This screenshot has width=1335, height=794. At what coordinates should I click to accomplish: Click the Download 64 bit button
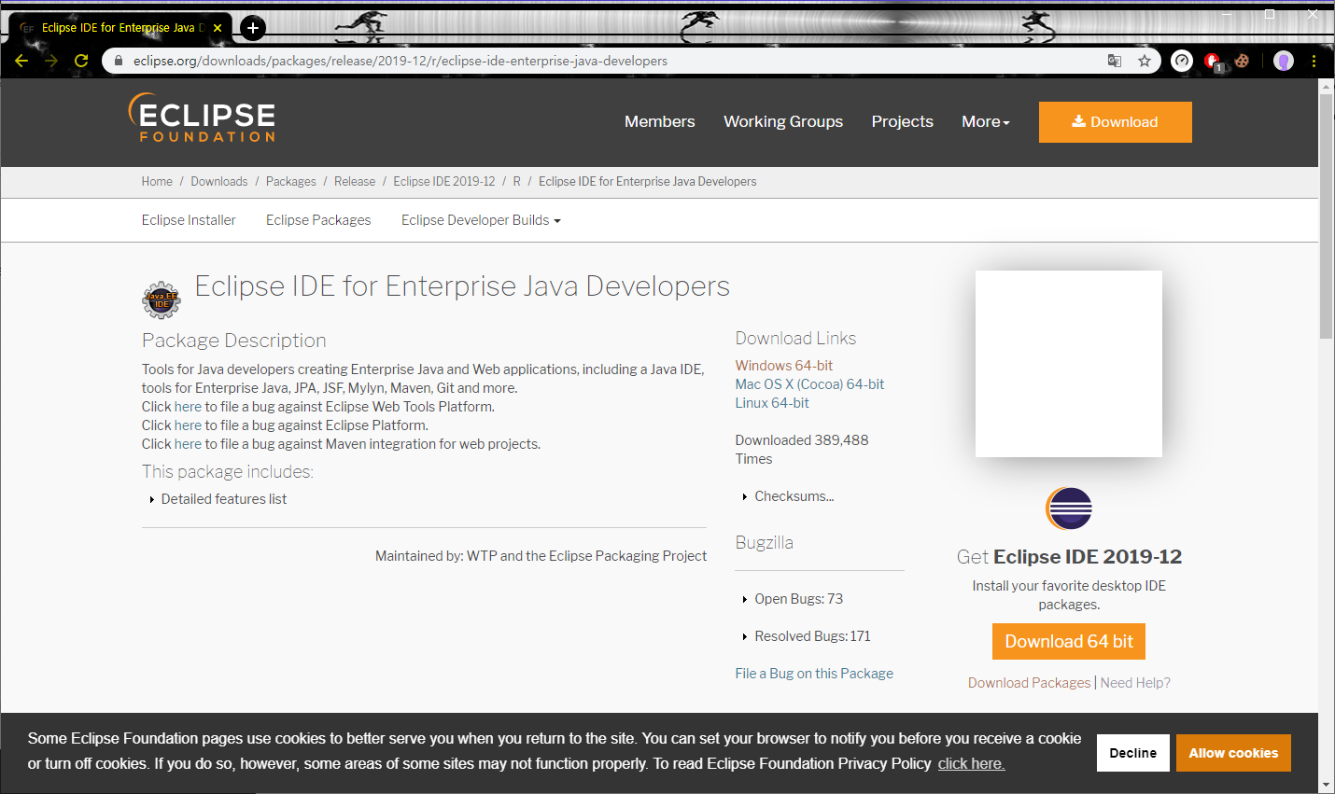tap(1069, 642)
